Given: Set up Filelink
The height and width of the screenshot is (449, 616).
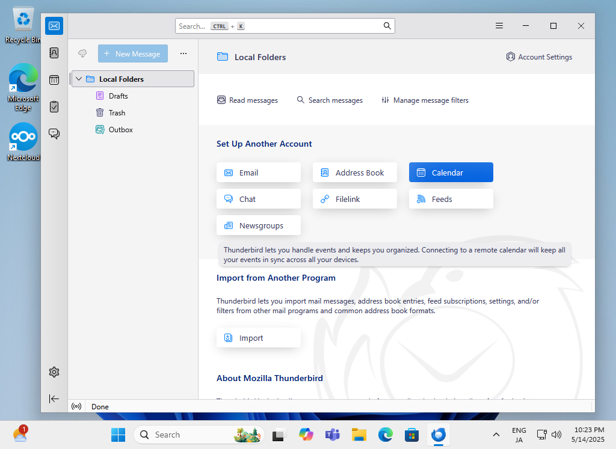Looking at the screenshot, I should coord(355,199).
